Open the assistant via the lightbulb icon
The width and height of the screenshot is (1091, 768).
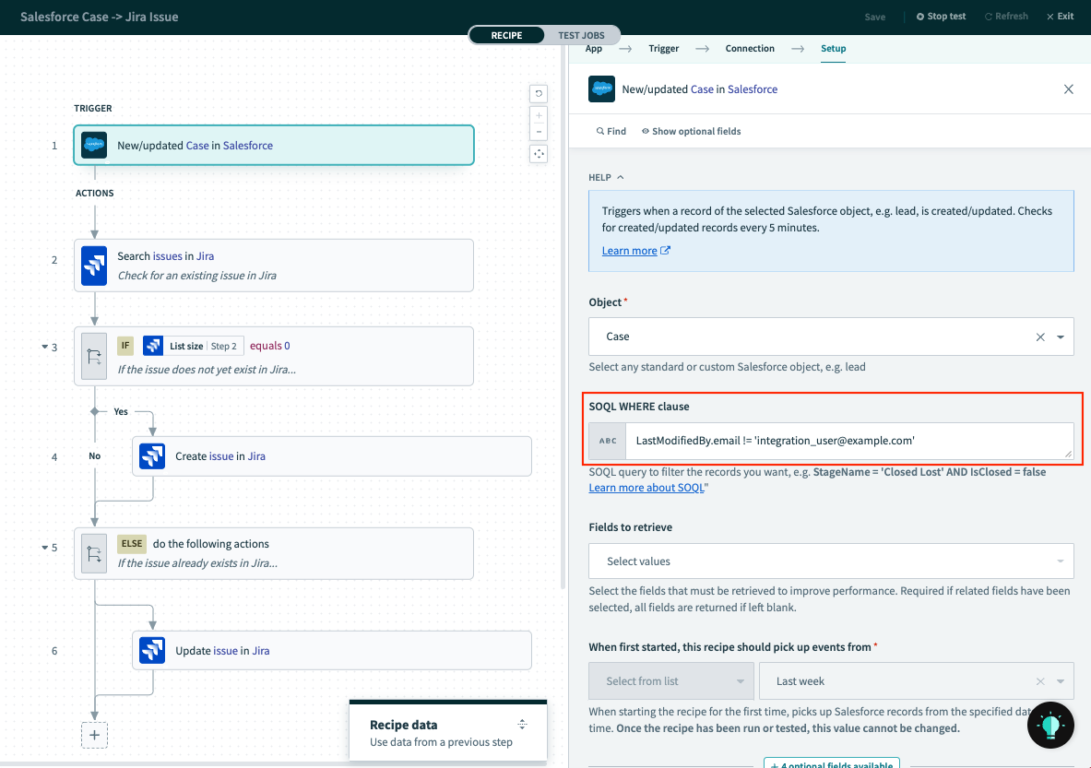(x=1050, y=725)
